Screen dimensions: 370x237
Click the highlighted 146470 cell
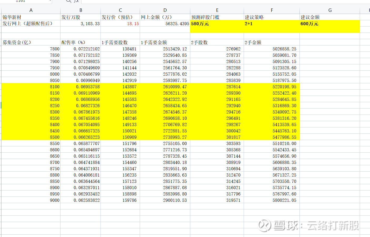coord(120,105)
